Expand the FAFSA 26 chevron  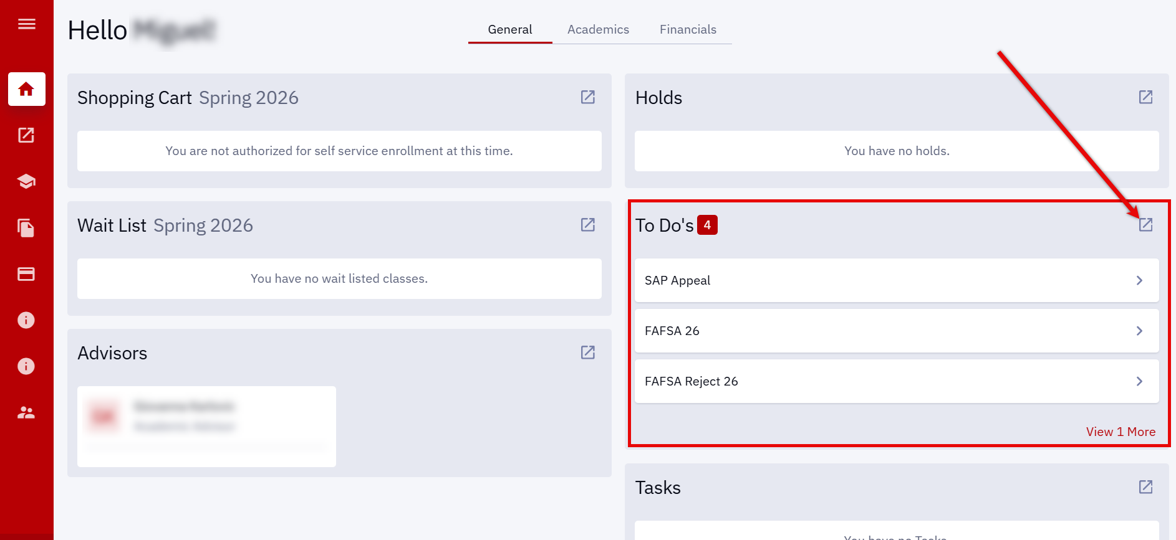(1139, 331)
